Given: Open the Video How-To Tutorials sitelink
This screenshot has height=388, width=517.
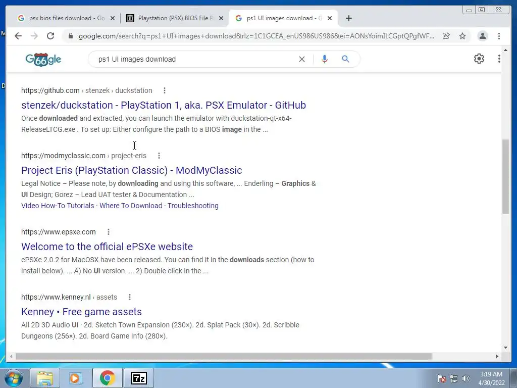Looking at the screenshot, I should tap(58, 206).
